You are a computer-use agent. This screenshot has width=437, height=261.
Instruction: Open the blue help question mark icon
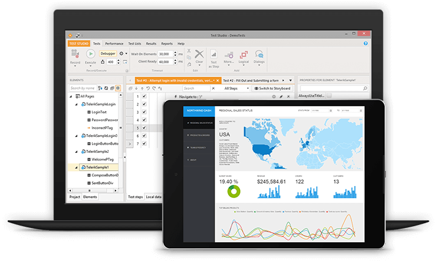click(x=366, y=44)
